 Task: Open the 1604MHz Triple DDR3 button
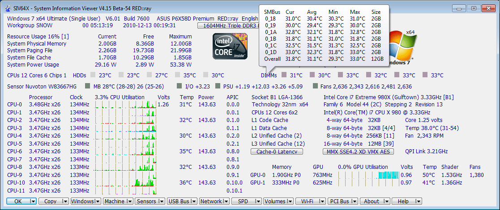coord(228,25)
